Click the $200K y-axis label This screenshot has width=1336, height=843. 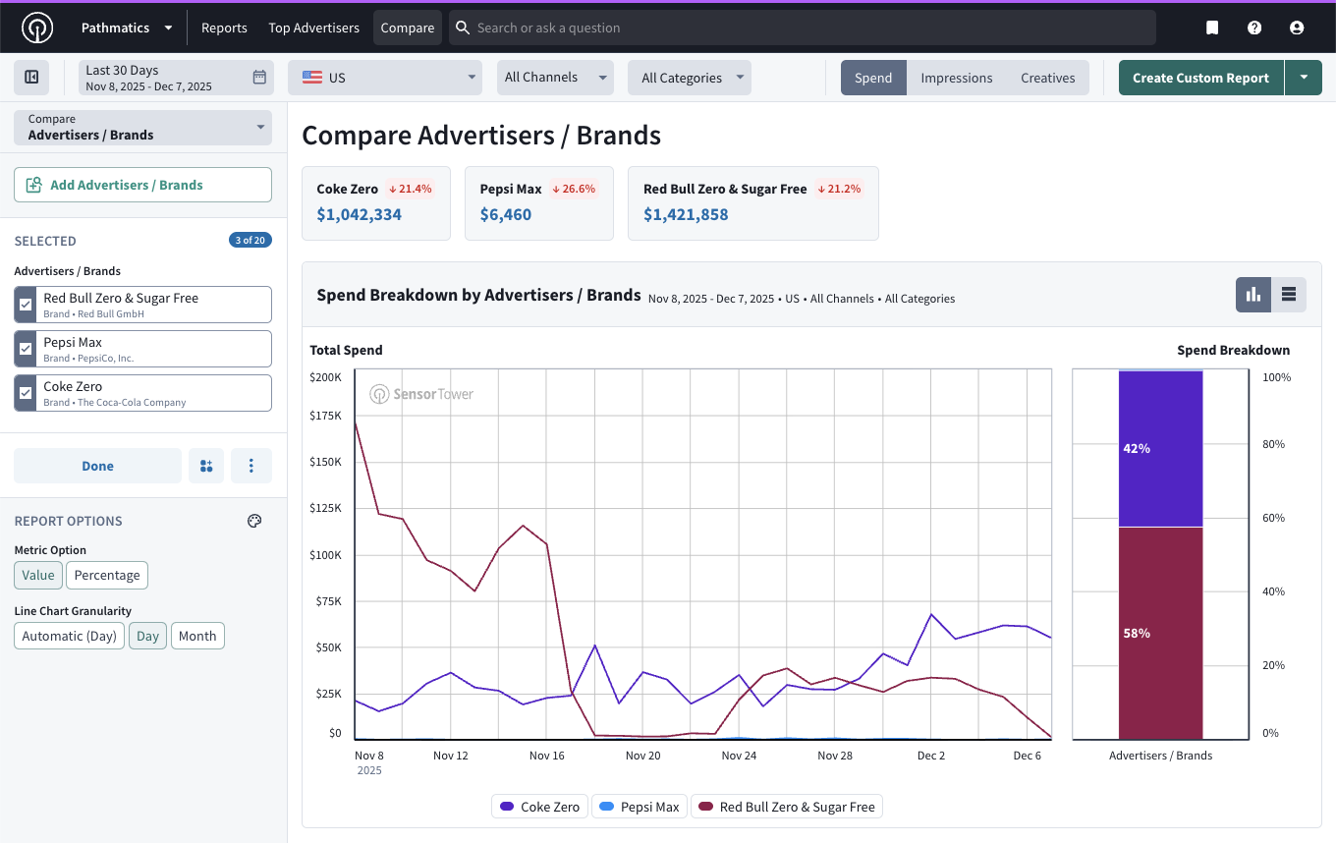(325, 377)
